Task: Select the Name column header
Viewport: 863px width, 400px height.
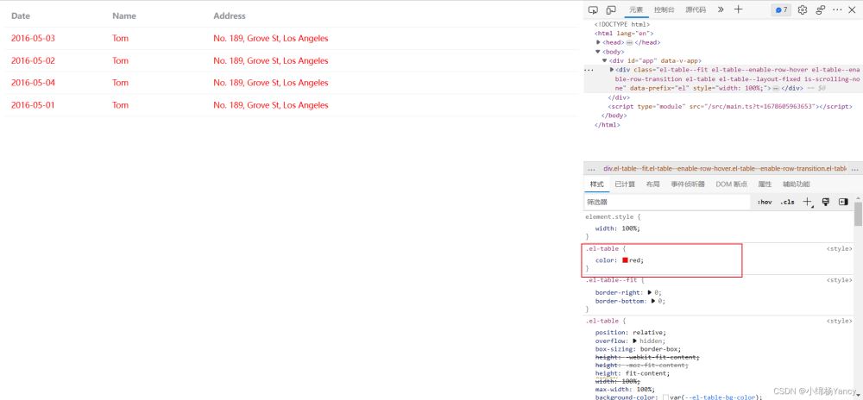Action: click(123, 16)
